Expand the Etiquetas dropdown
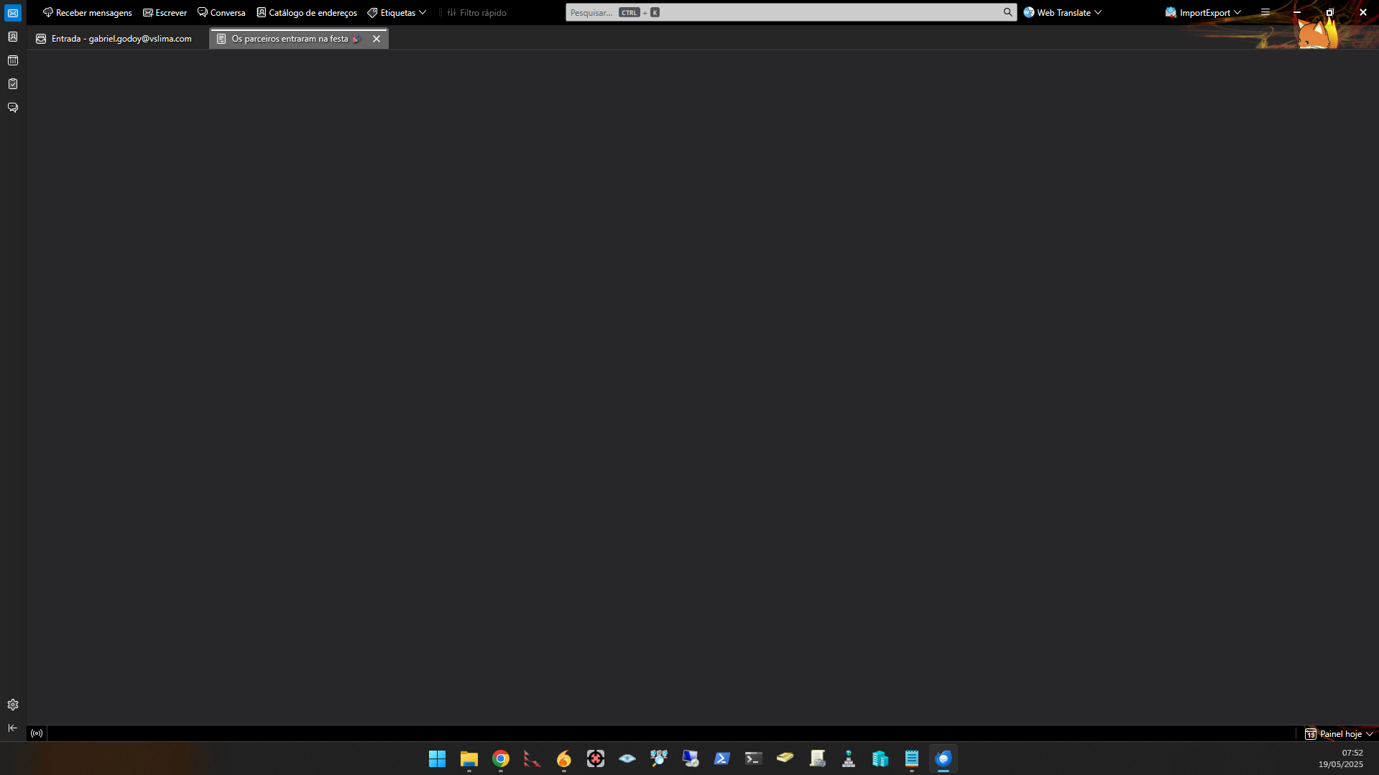Screen dimensions: 1379x775 (x=397, y=13)
